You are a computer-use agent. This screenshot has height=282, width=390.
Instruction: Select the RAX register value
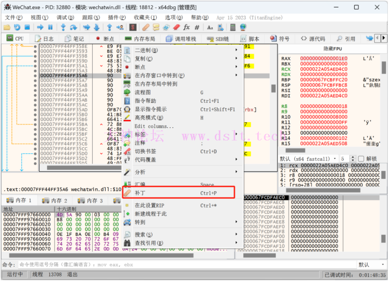(323, 59)
